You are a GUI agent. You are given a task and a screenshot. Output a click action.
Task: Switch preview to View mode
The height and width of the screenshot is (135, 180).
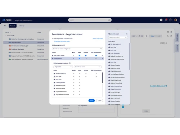click(152, 36)
